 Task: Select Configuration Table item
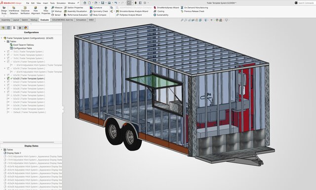pyautogui.click(x=22, y=48)
